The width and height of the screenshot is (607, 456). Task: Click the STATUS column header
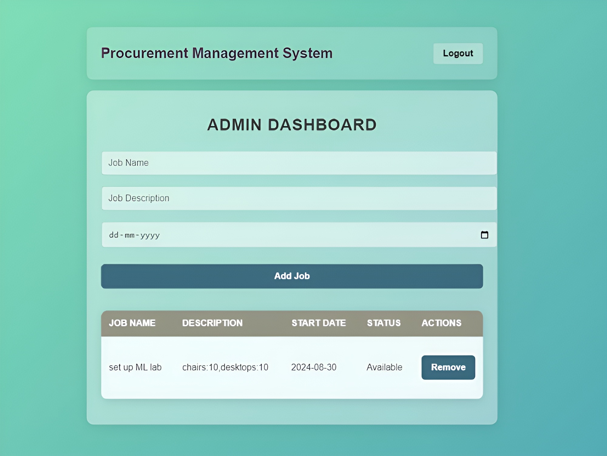[384, 323]
